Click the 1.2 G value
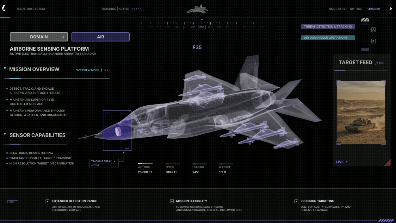 click(x=223, y=172)
